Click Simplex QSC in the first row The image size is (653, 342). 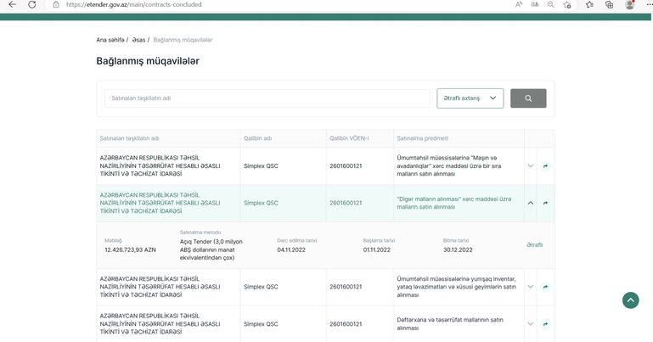click(x=261, y=166)
